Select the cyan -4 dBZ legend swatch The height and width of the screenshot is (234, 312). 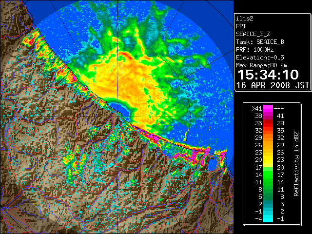point(268,218)
